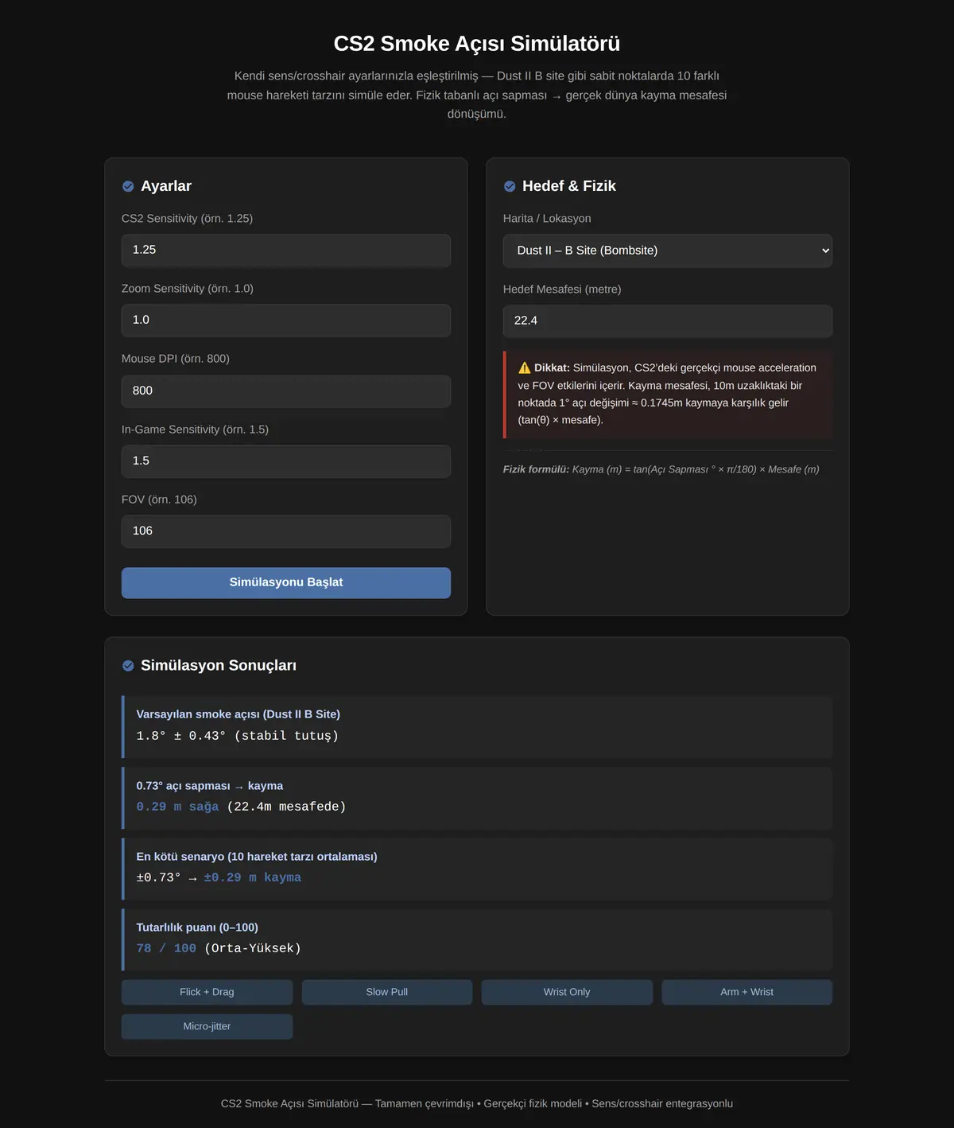Click the 78 / 100 consistency score
Image resolution: width=954 pixels, height=1128 pixels.
pos(166,948)
